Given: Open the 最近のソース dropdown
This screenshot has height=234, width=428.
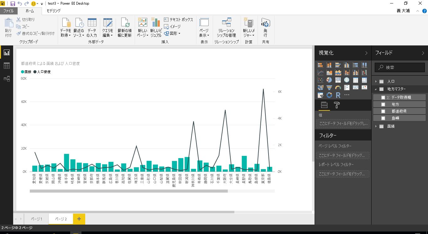Looking at the screenshot, I should 79,27.
